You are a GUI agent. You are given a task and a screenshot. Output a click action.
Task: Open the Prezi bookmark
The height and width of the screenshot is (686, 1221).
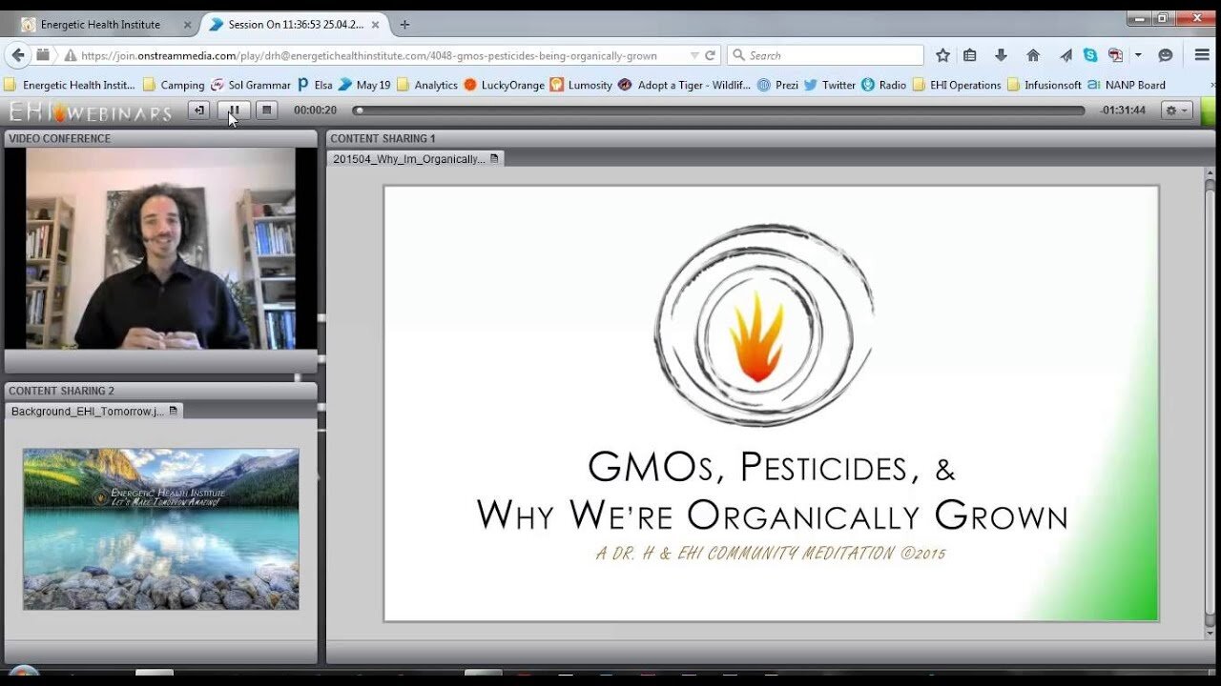click(x=778, y=85)
